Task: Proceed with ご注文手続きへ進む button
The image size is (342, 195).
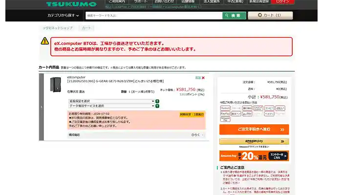Action: [254, 130]
